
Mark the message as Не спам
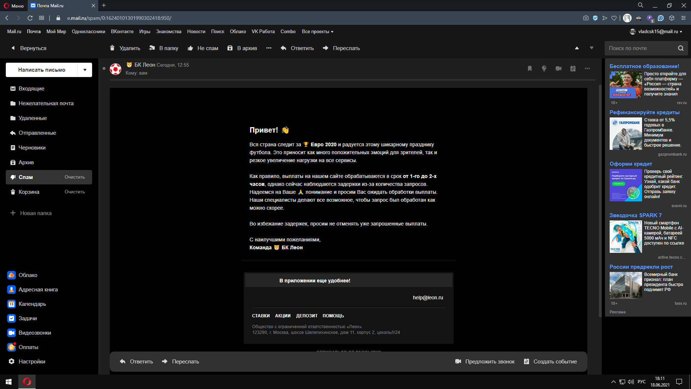[203, 48]
